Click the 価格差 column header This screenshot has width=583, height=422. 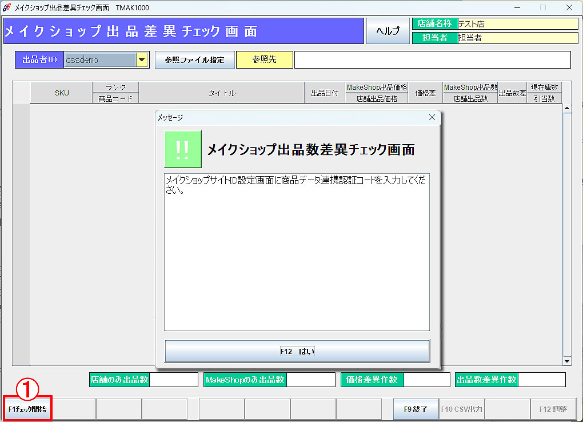(x=425, y=93)
